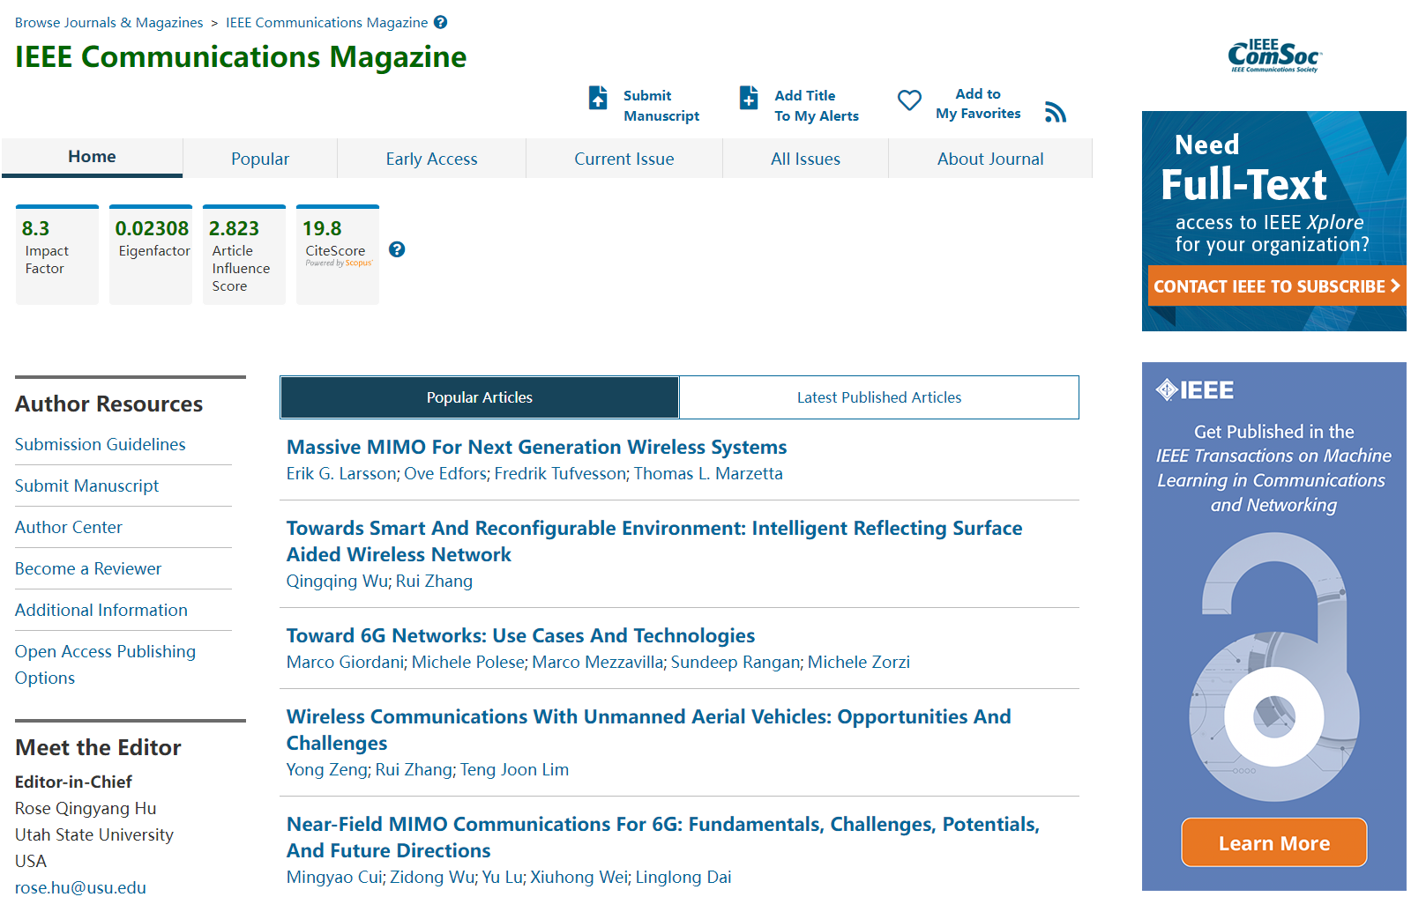1426x897 pixels.
Task: Click author Ove Edfors
Action: click(x=445, y=473)
